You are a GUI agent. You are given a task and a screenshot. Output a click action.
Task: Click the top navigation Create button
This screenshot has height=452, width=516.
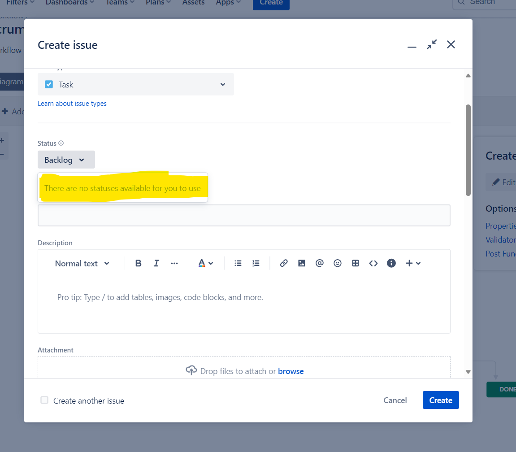(271, 3)
